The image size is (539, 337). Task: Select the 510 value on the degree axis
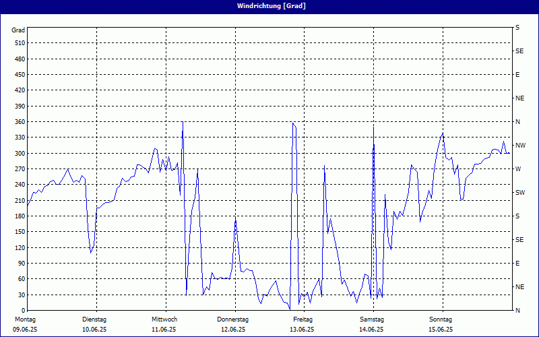coord(20,43)
